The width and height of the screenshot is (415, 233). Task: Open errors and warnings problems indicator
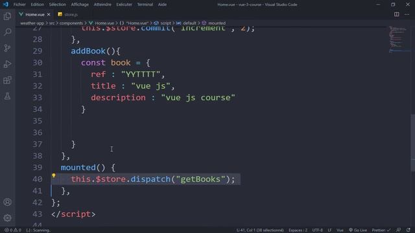[x=13, y=230]
